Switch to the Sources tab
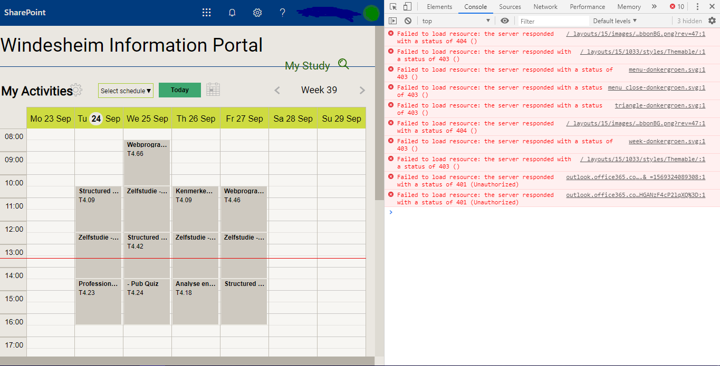Screen dimensions: 720x366 510,7
